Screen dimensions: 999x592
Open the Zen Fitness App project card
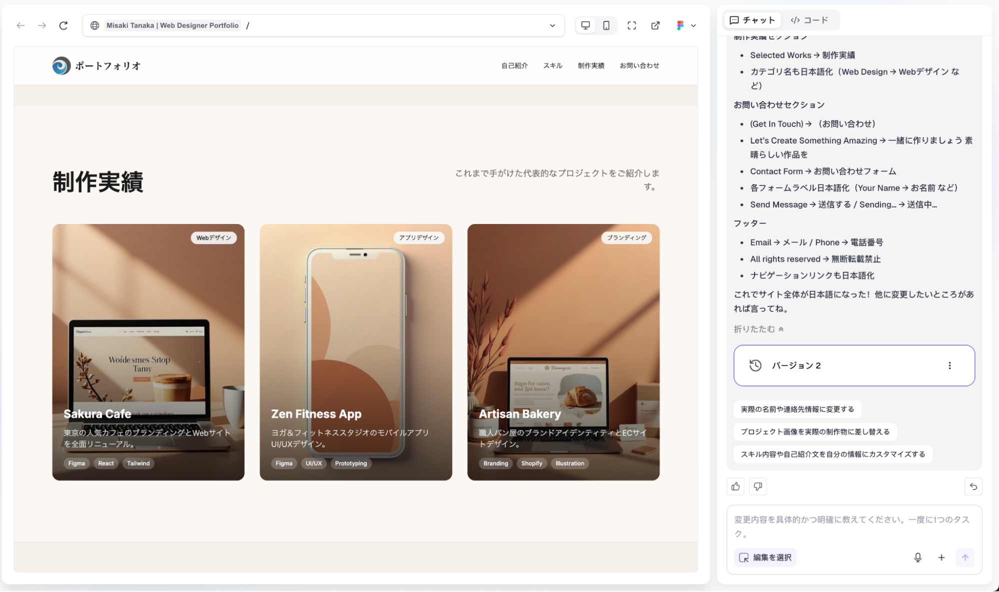click(356, 352)
